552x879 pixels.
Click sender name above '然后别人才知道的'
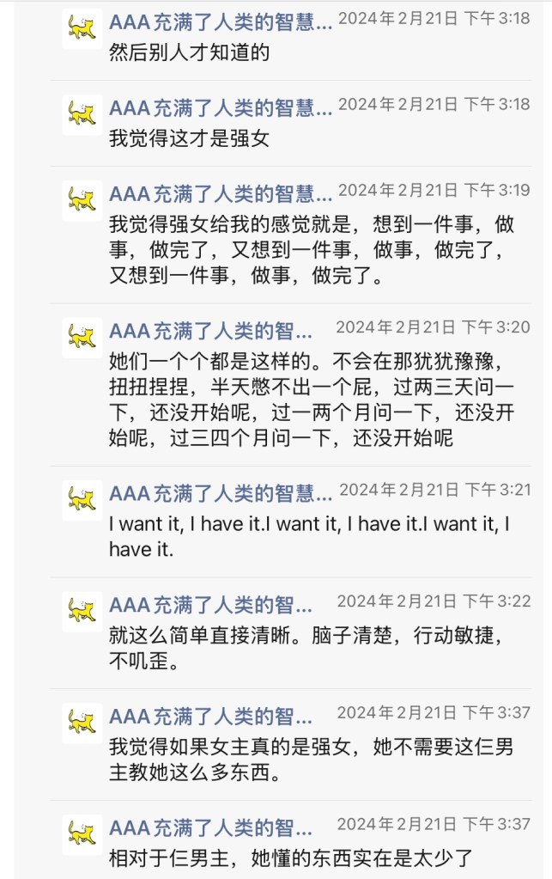[220, 22]
